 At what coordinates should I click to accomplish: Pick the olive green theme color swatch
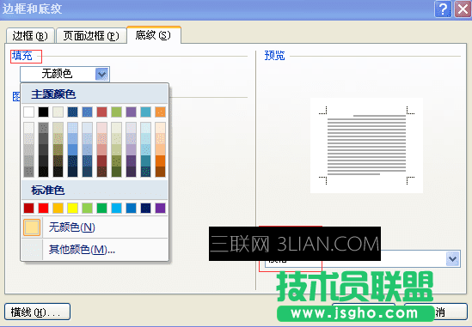point(116,112)
